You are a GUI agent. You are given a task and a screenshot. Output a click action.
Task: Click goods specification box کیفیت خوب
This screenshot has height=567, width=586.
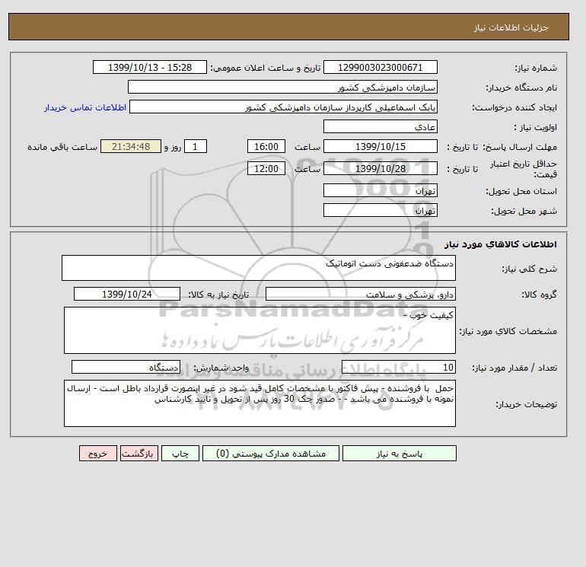click(x=260, y=330)
